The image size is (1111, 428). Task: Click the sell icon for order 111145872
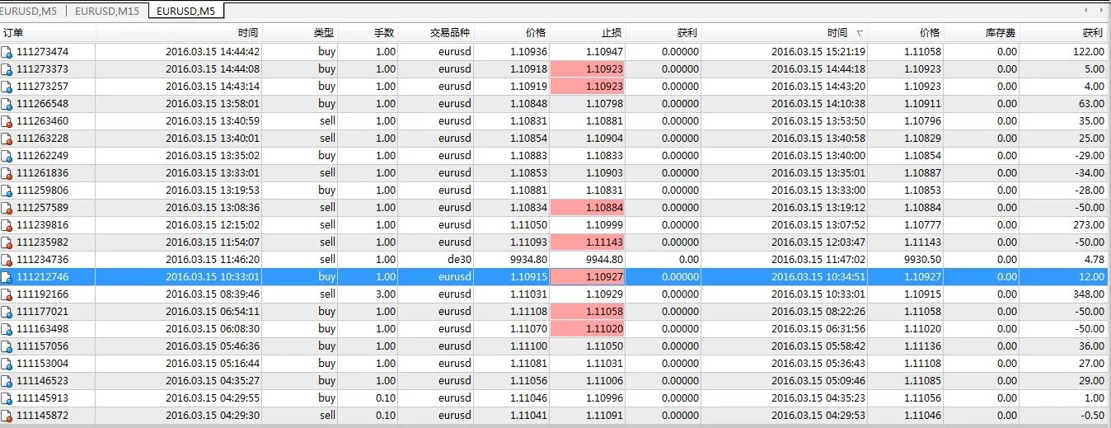pos(7,416)
